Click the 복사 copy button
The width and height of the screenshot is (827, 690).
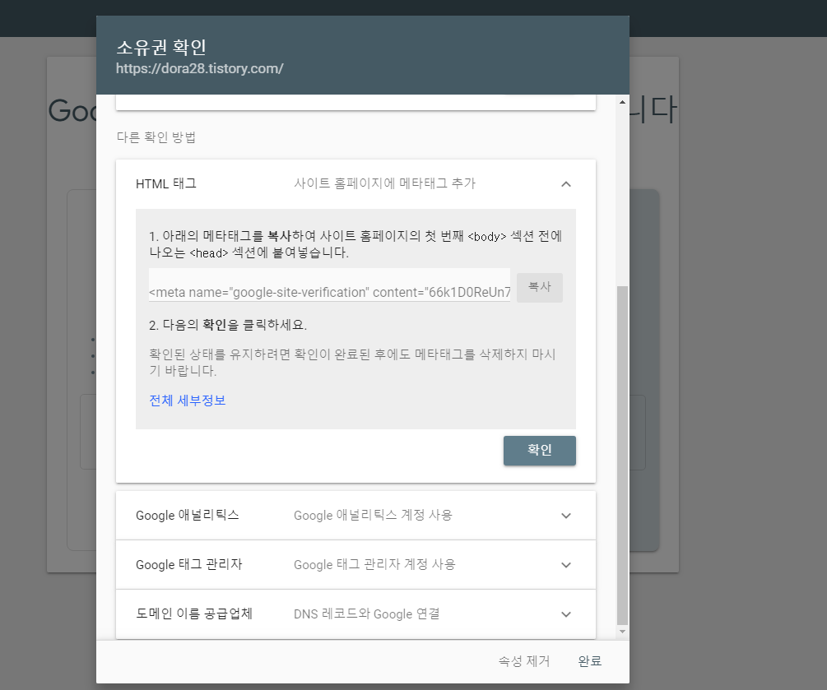click(x=540, y=287)
